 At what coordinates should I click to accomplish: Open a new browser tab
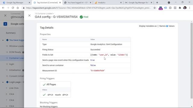tap(157, 3)
